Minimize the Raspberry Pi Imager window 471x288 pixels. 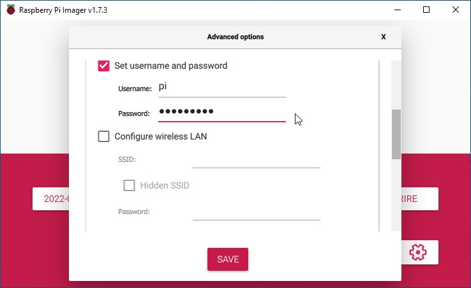398,10
